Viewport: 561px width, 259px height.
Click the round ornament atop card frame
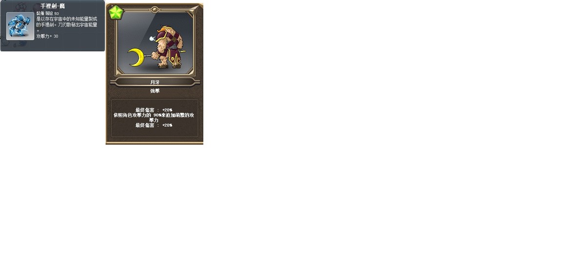coord(155,10)
